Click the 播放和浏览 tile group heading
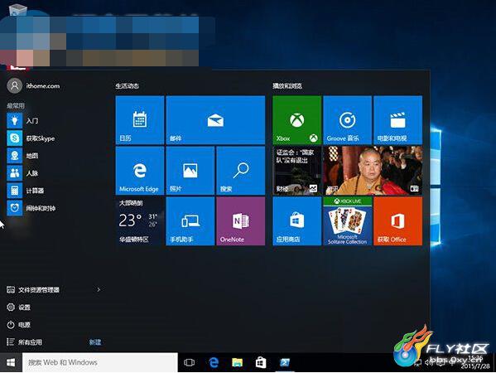 [287, 86]
